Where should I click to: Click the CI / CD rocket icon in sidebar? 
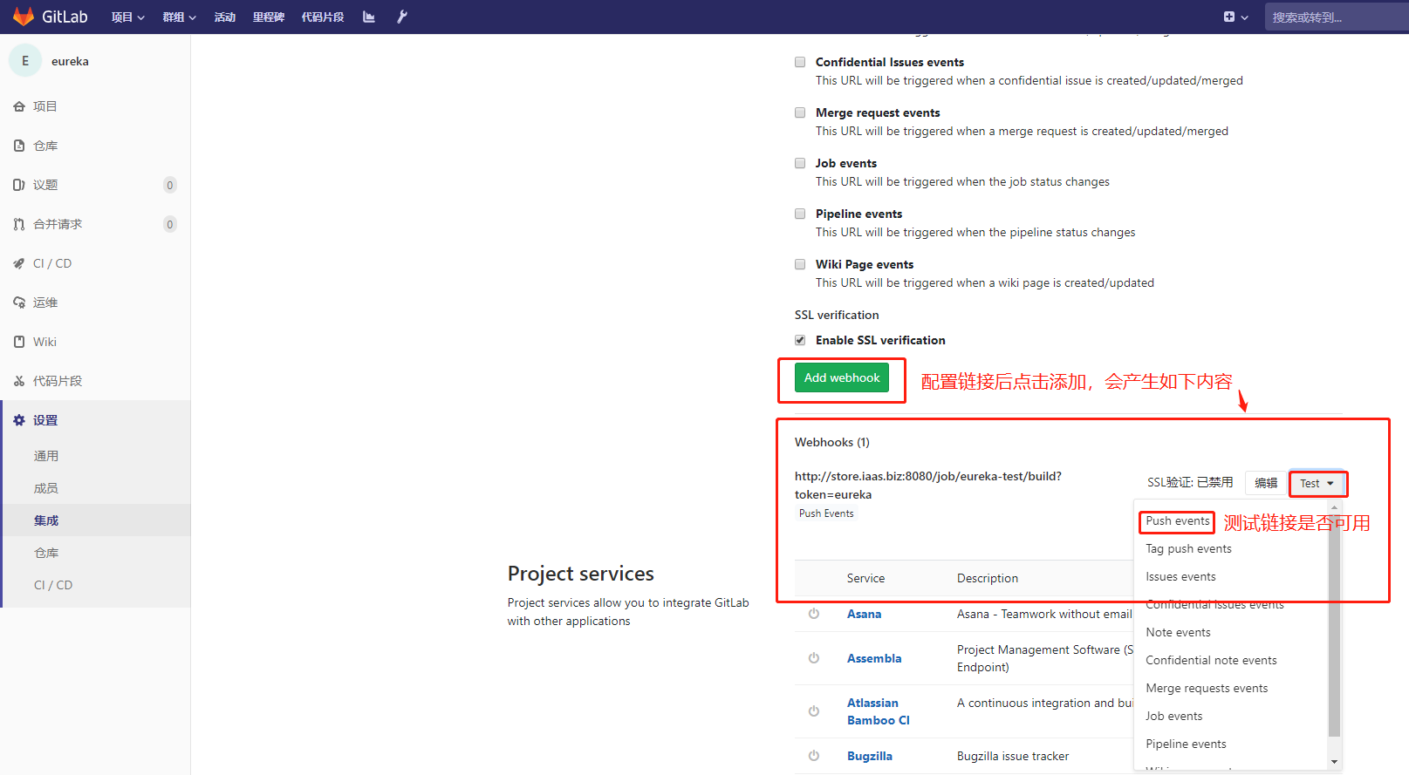click(x=19, y=263)
